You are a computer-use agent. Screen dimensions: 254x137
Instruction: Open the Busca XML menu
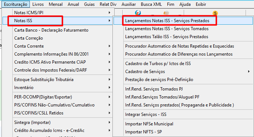(x=151, y=4)
